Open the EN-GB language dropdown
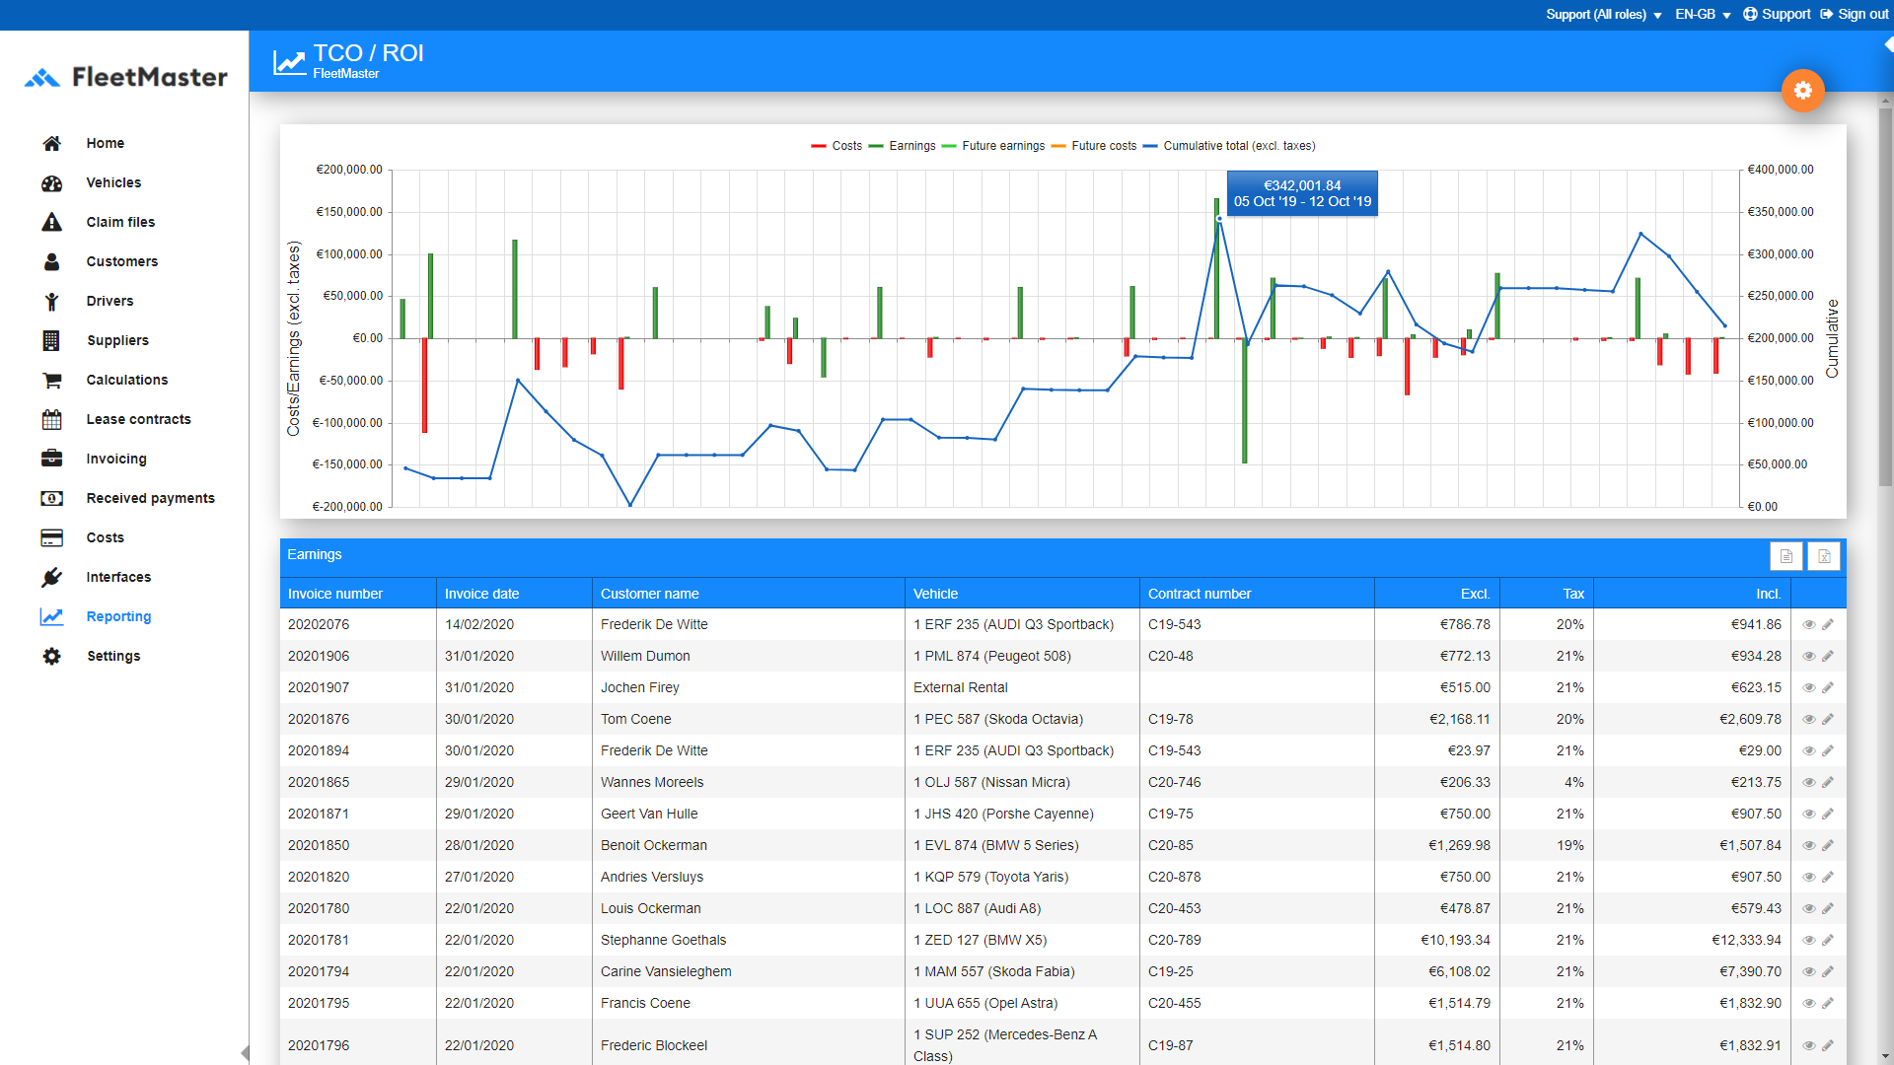The image size is (1894, 1065). 1703,15
